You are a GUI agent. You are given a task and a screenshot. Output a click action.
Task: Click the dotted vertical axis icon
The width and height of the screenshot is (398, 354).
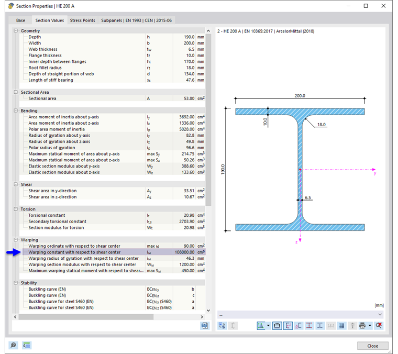tap(352, 325)
